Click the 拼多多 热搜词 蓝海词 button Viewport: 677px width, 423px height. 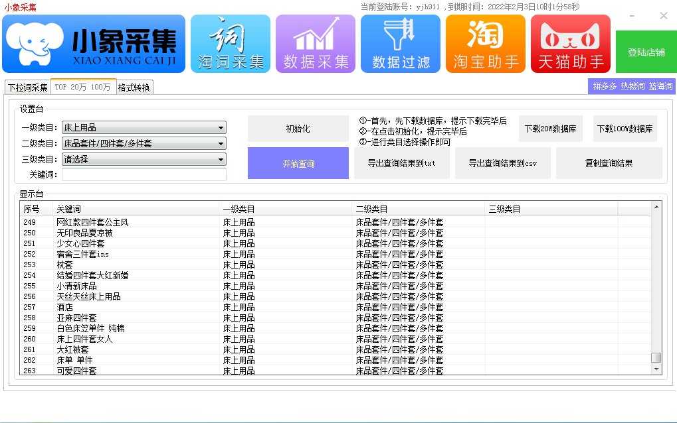632,86
